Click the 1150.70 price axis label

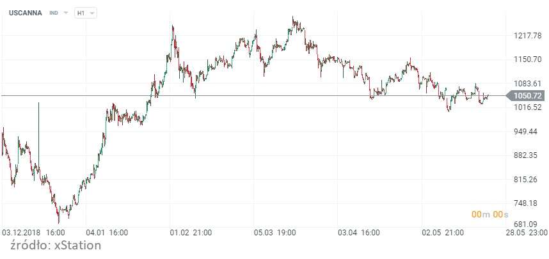pyautogui.click(x=528, y=59)
